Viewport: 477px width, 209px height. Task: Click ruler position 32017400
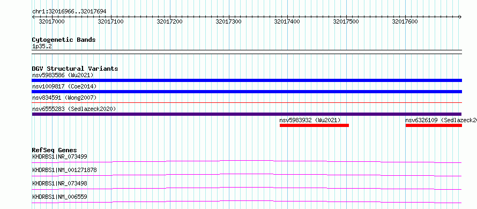pos(287,21)
